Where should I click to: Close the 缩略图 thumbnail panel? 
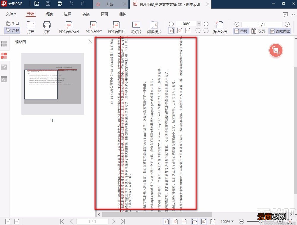[x=90, y=41]
